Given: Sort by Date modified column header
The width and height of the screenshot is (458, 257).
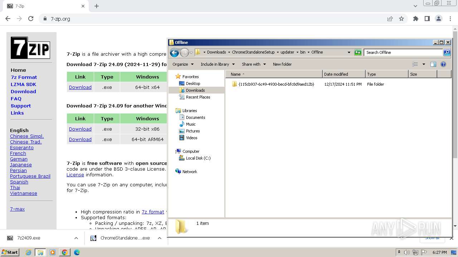Looking at the screenshot, I should [344, 74].
